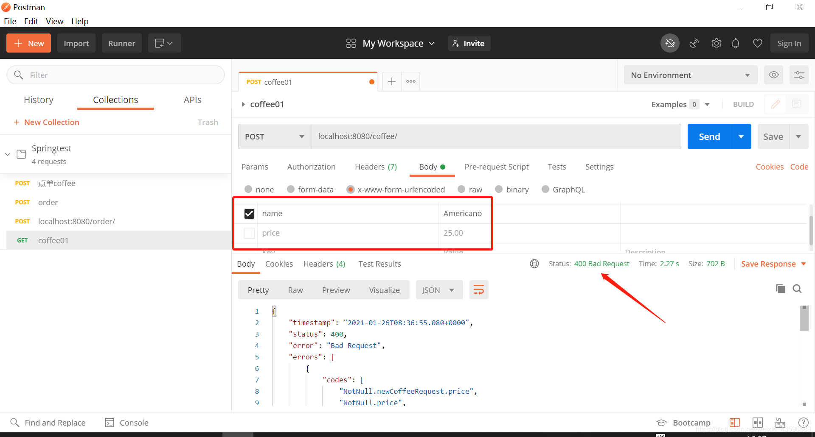Open response Headers (4) tab
Screen dimensions: 815x437
(324, 264)
